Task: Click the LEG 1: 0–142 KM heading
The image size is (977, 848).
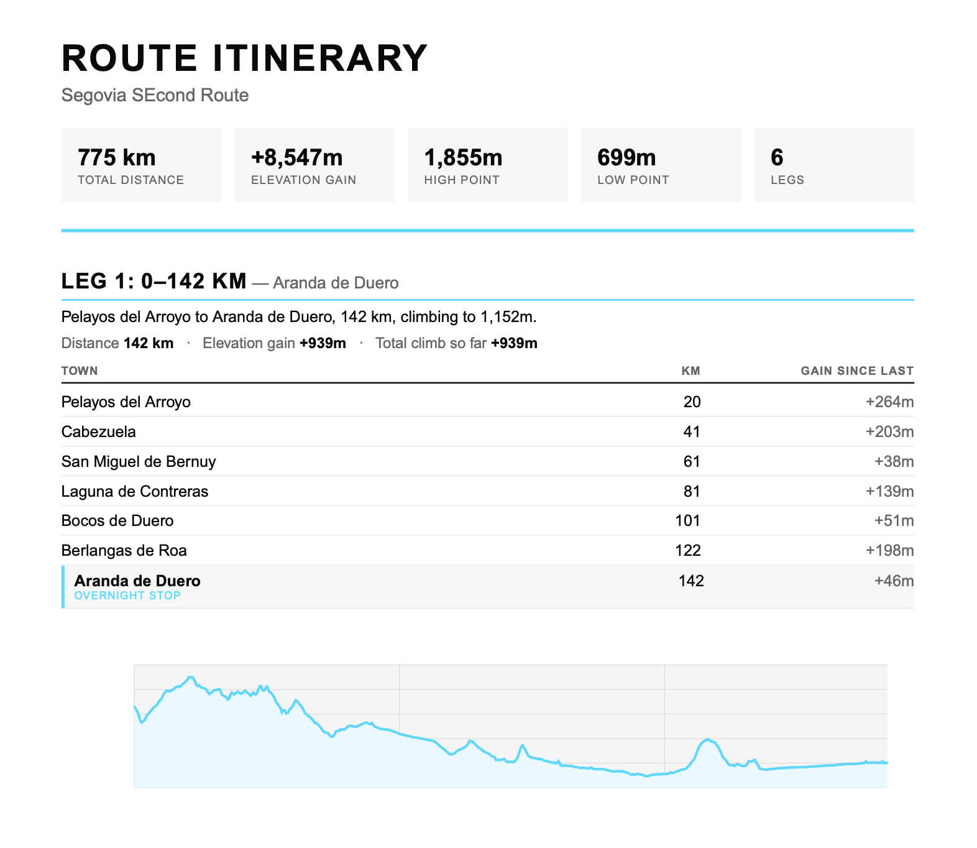Action: 154,281
